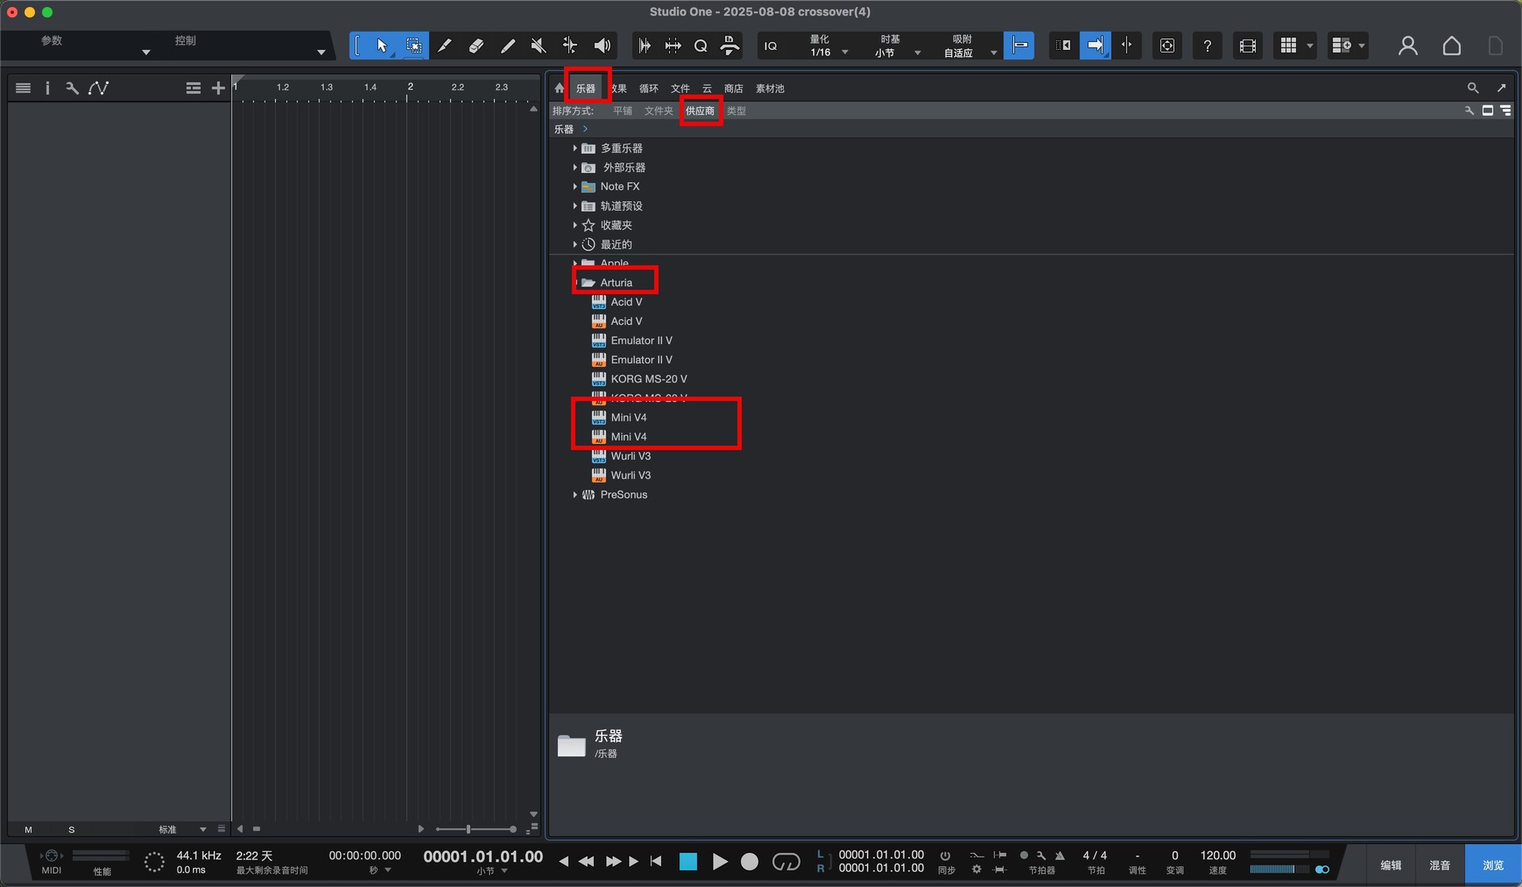The width and height of the screenshot is (1522, 887).
Task: Open track options wrench icon
Action: point(72,88)
